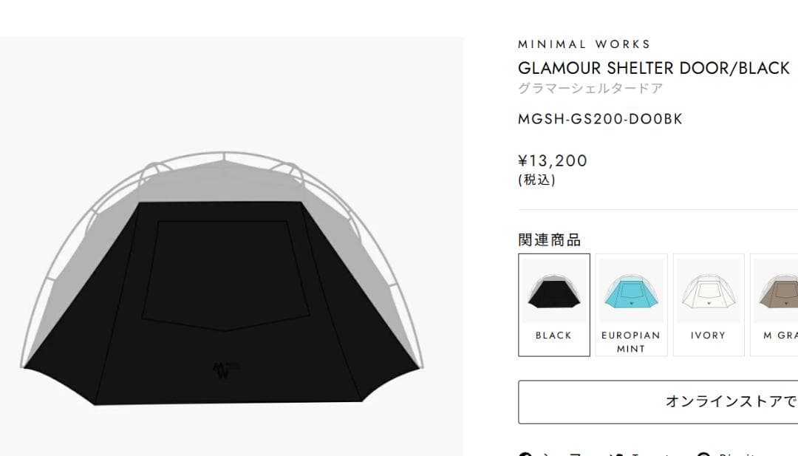798x456 pixels.
Task: Click the gray-brown tent thumbnail image
Action: (x=776, y=291)
